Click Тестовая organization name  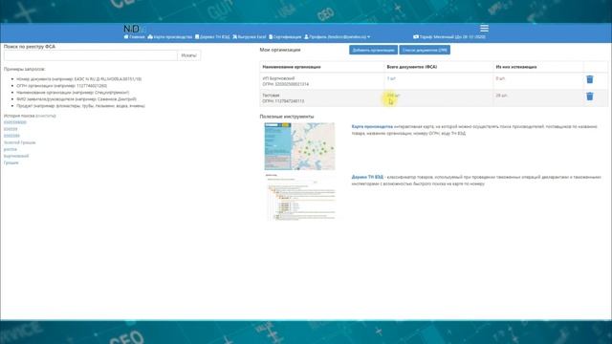(x=271, y=96)
